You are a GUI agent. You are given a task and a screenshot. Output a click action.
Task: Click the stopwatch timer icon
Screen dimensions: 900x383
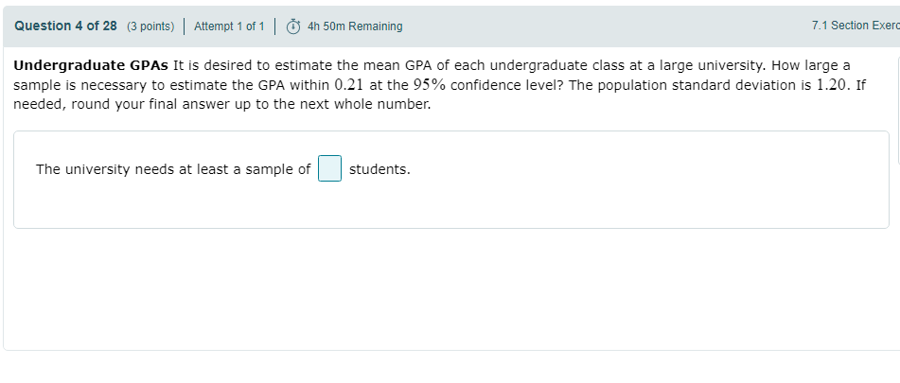pyautogui.click(x=293, y=26)
